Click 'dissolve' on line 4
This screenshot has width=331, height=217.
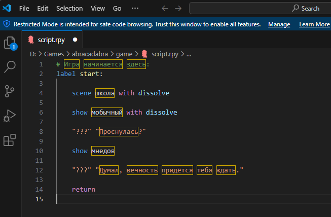(x=154, y=93)
